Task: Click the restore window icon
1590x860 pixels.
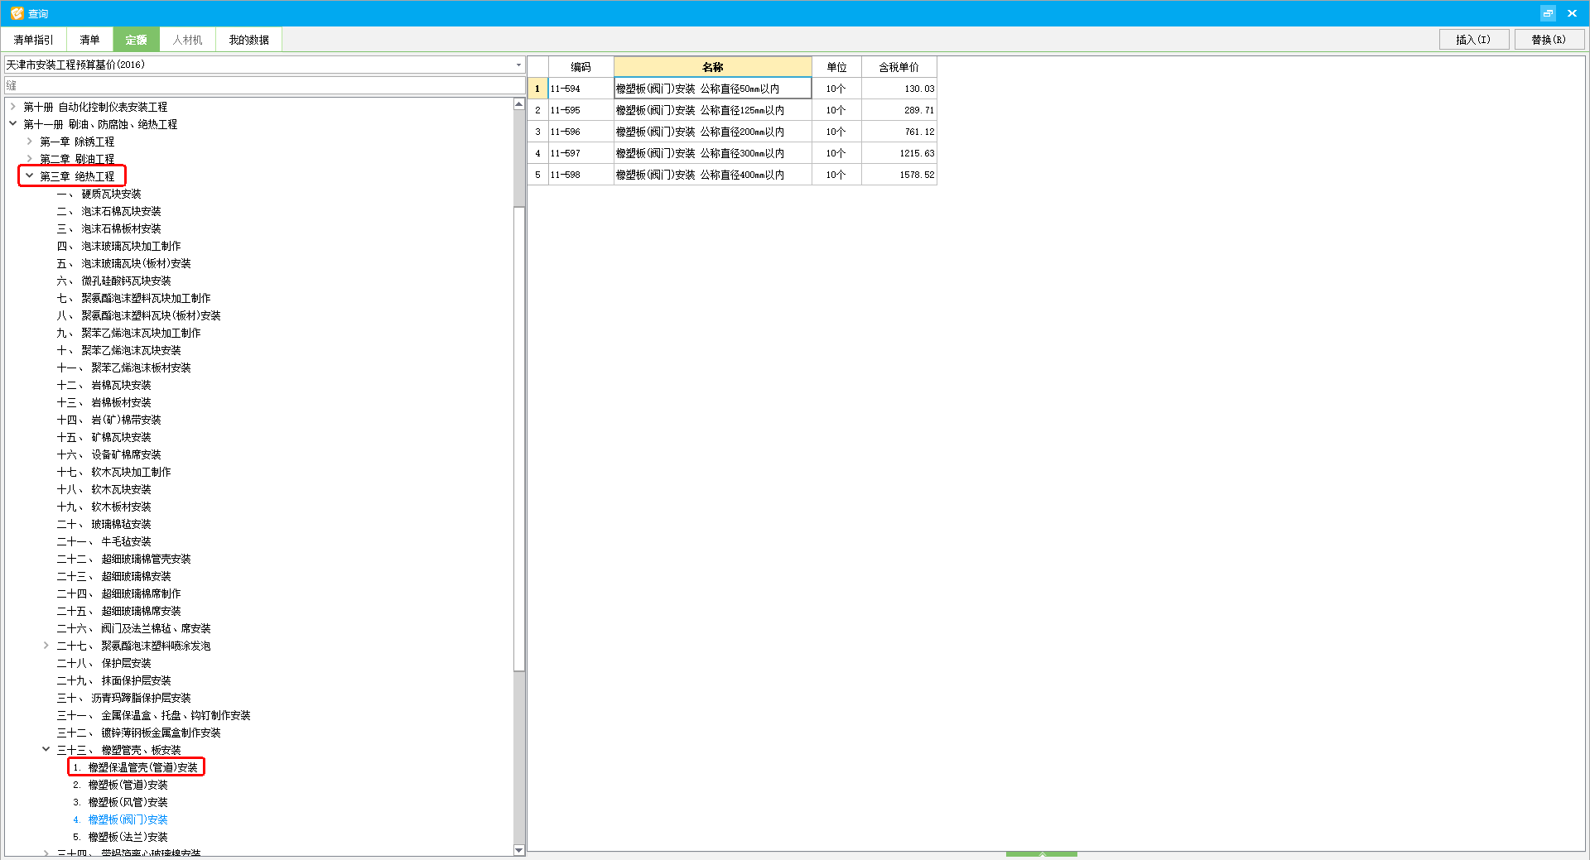Action: pos(1548,13)
